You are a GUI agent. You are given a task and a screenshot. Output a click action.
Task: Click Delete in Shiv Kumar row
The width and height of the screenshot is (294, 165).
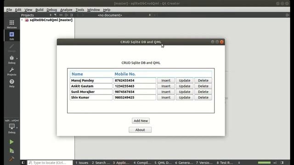point(203,97)
